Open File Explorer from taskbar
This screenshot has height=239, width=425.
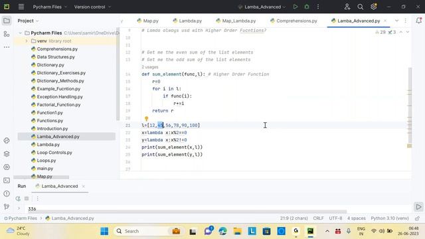238,231
